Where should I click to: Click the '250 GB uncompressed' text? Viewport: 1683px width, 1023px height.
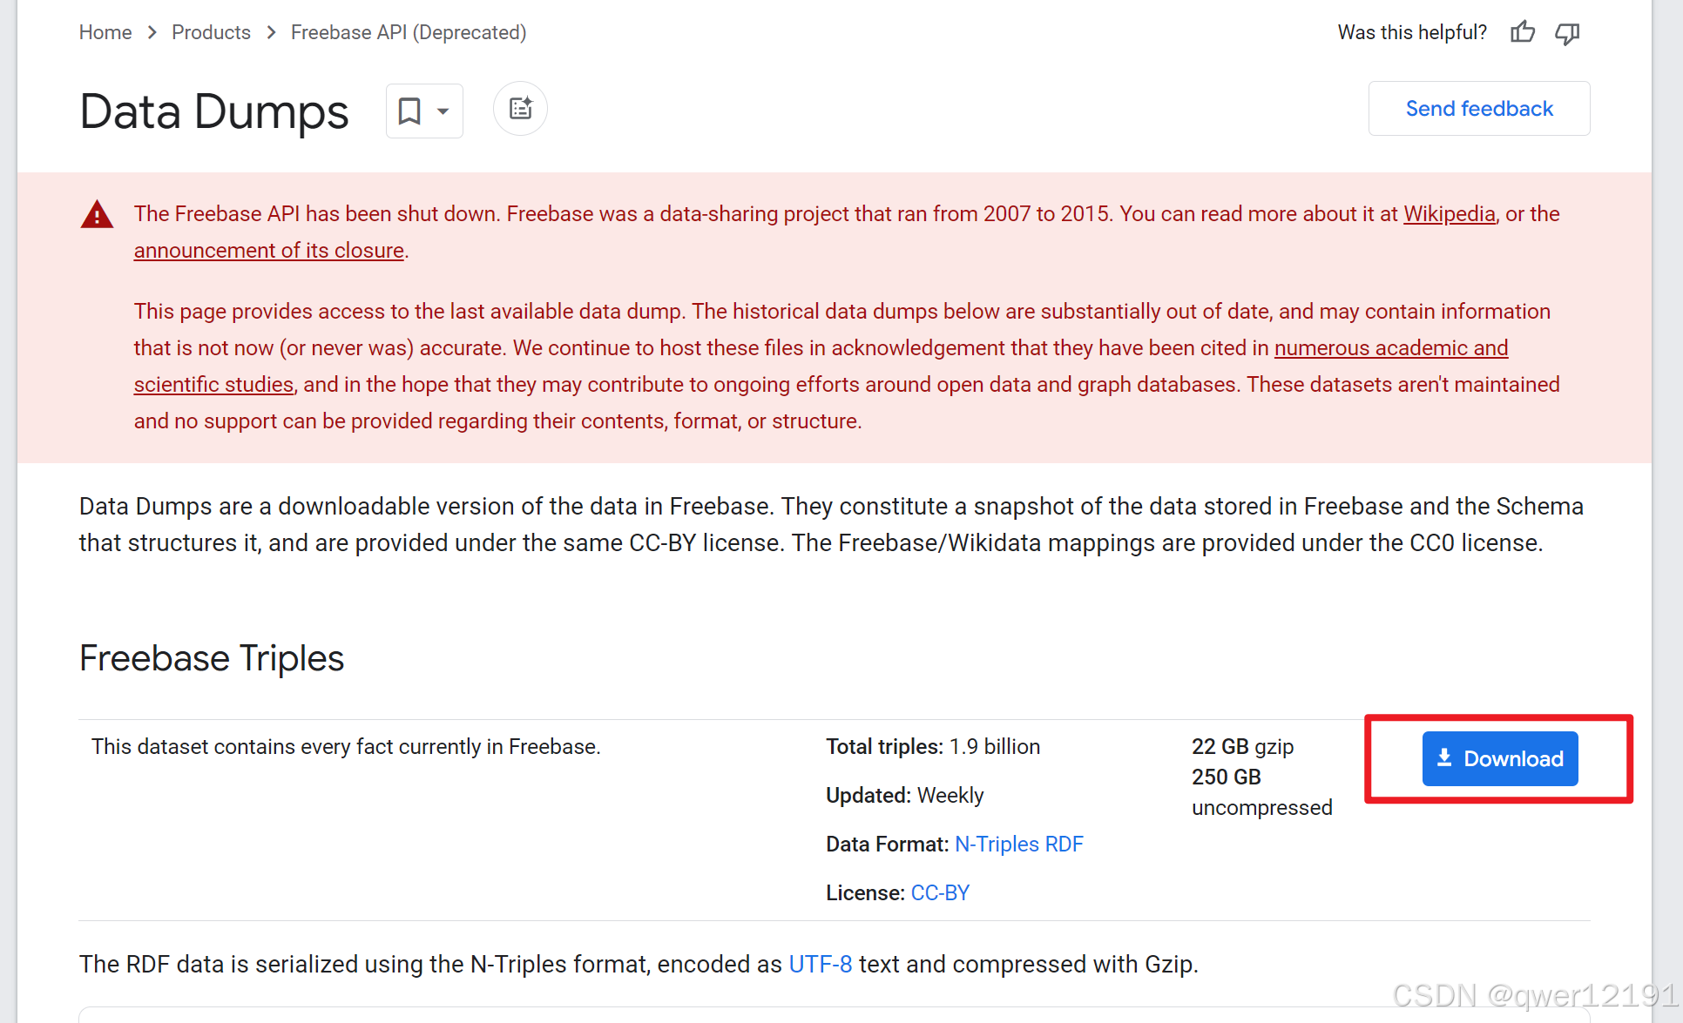(1262, 792)
